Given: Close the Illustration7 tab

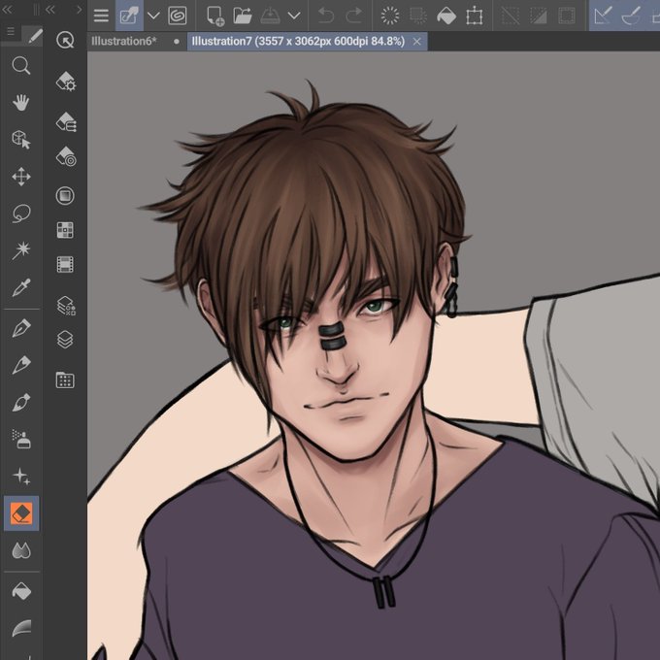Looking at the screenshot, I should [416, 41].
